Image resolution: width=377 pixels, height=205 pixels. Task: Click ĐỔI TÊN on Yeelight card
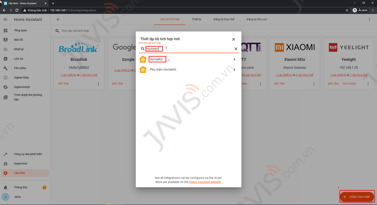click(x=333, y=83)
